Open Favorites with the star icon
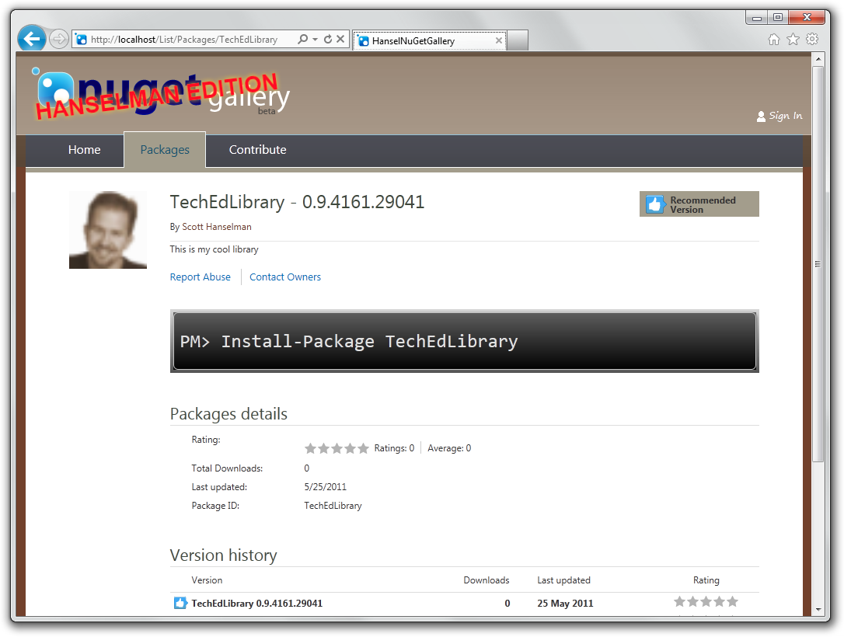Image resolution: width=844 pixels, height=637 pixels. tap(792, 37)
